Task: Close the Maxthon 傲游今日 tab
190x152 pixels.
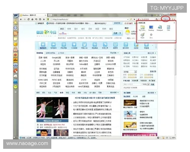Action: click(45, 15)
